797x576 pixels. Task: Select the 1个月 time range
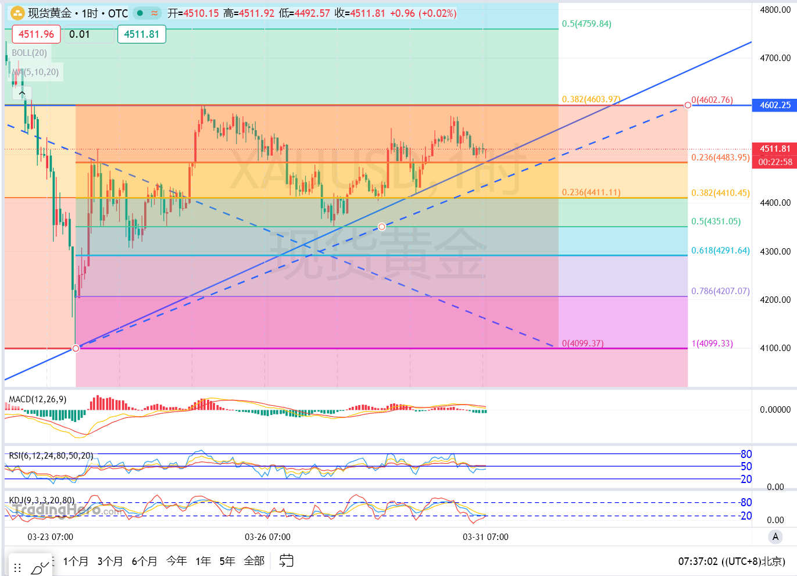click(76, 561)
